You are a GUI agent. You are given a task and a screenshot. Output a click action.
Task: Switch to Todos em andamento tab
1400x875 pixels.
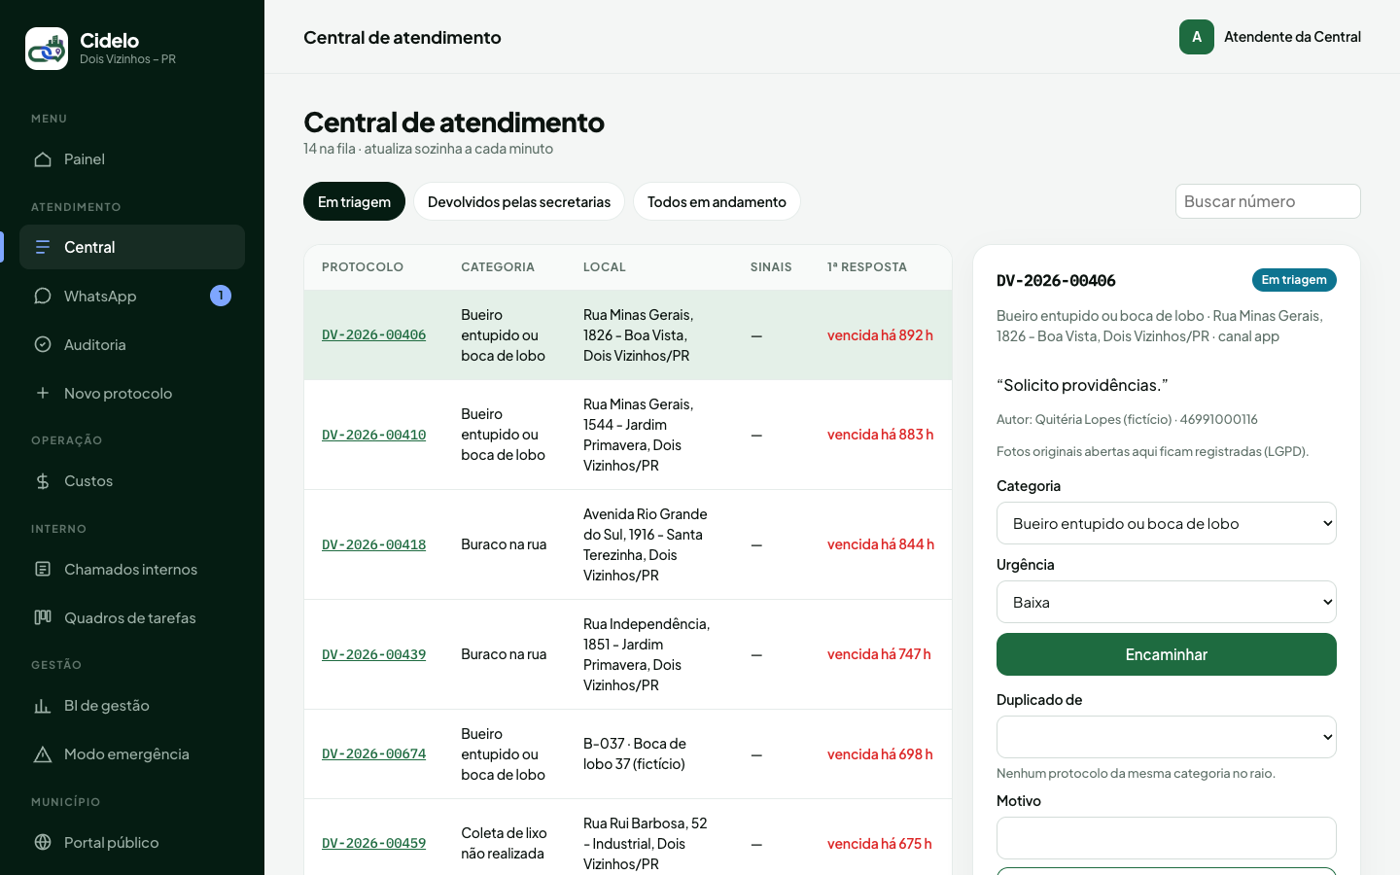(717, 201)
